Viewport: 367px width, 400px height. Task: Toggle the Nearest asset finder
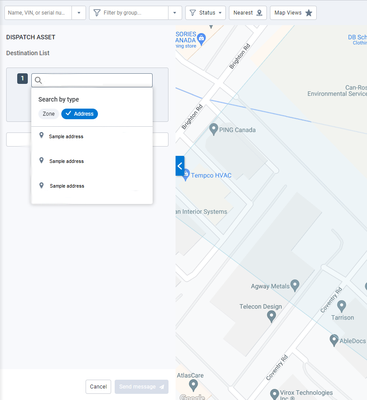(247, 13)
